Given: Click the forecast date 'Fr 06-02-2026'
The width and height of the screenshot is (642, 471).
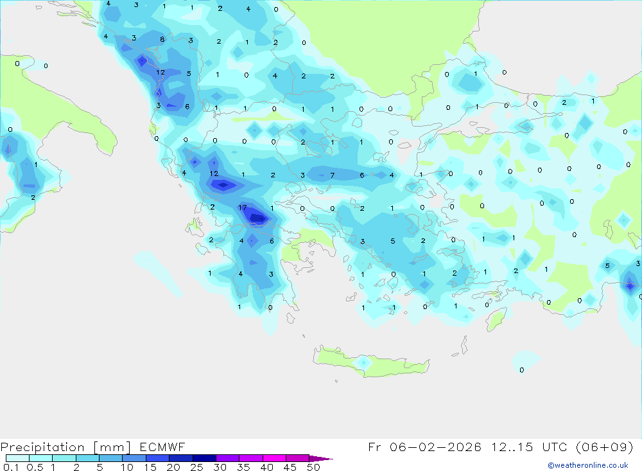Looking at the screenshot, I should (x=424, y=447).
